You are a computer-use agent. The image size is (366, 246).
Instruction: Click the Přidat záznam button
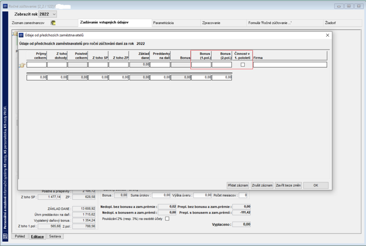(x=238, y=185)
